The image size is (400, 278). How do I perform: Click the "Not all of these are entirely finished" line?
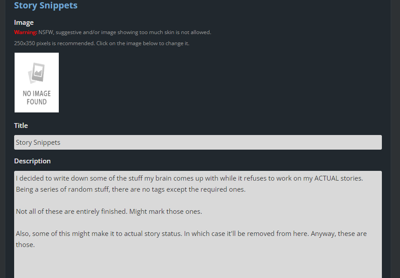(71, 212)
